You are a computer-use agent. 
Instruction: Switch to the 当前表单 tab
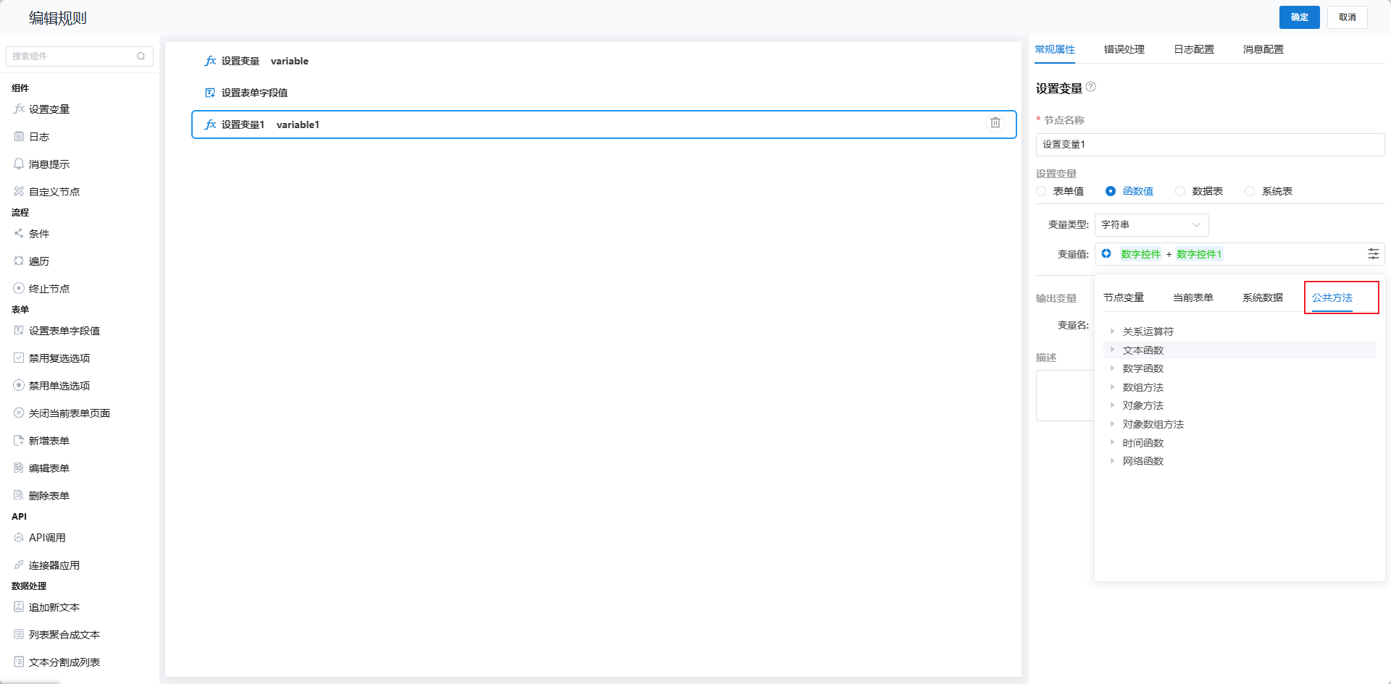click(1192, 297)
